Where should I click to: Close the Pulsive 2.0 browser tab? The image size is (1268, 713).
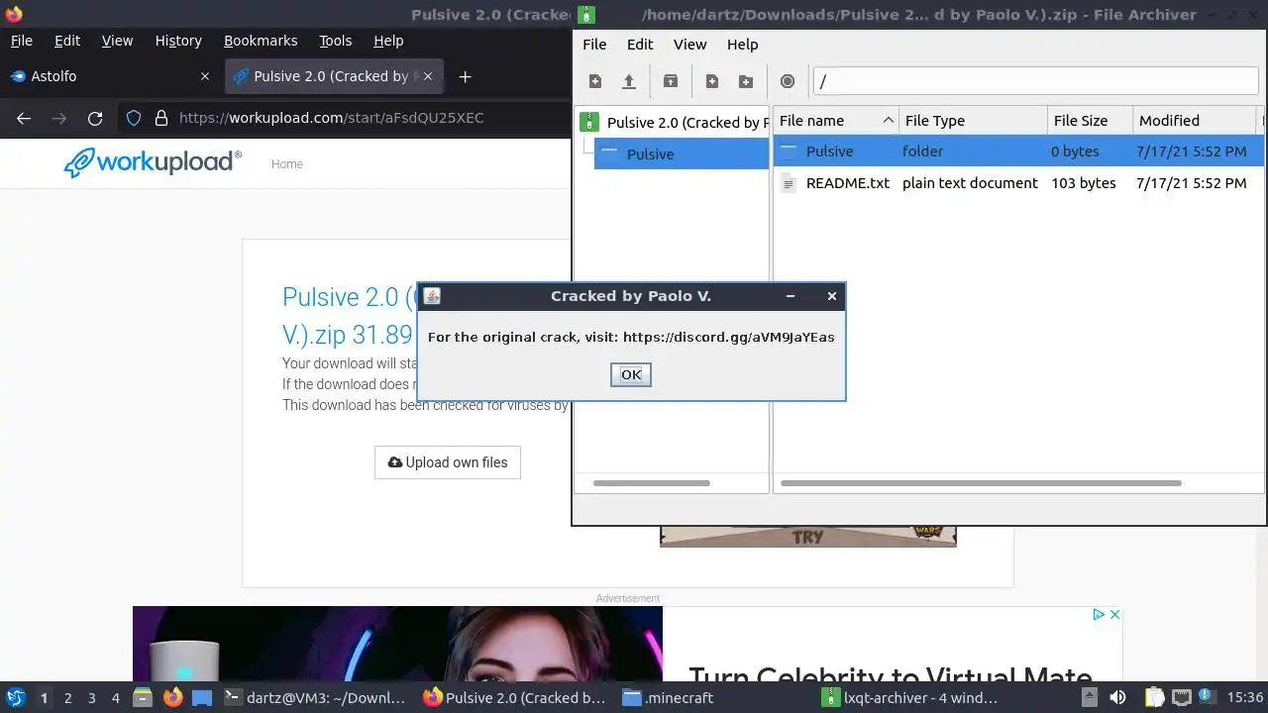pos(428,76)
